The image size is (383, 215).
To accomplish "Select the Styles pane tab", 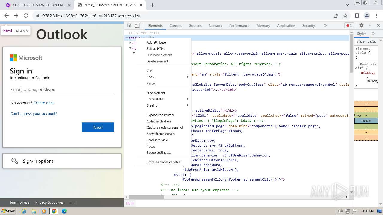I will pyautogui.click(x=361, y=34).
